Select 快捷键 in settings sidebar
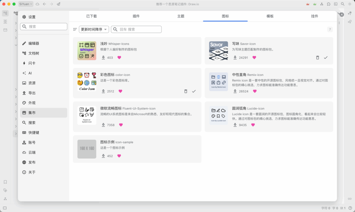Viewport: 355px width, 212px height. tap(34, 133)
